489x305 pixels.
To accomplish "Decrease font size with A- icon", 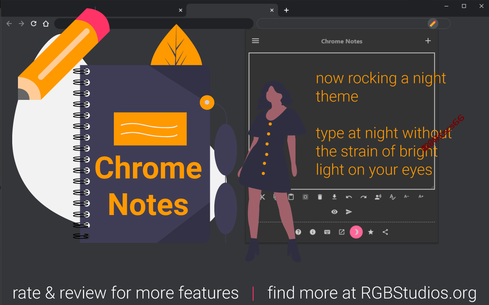I will click(406, 196).
